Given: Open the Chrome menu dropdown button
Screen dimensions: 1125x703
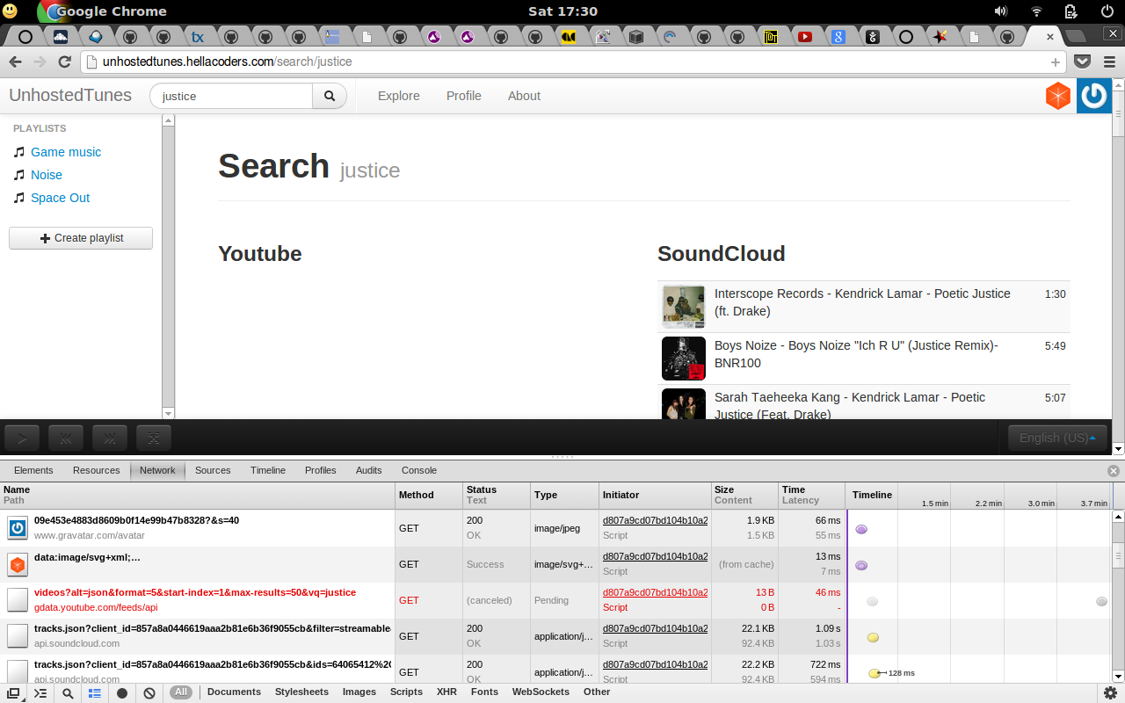Looking at the screenshot, I should click(1108, 62).
